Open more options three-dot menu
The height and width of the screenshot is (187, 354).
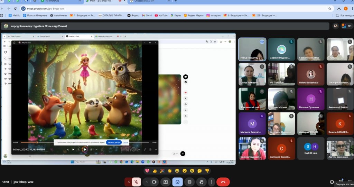211,182
